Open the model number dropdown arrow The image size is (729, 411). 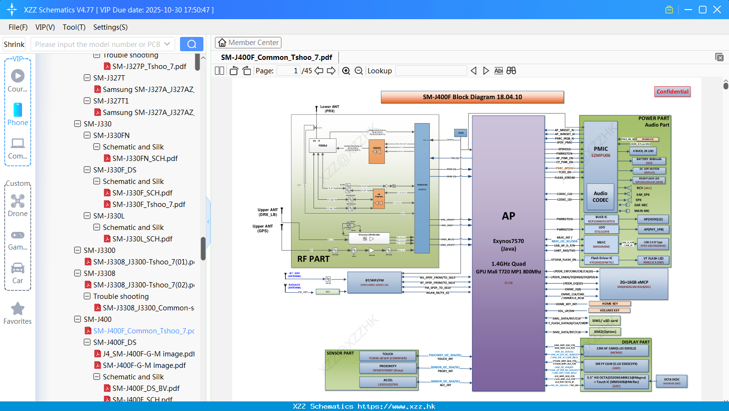click(167, 44)
